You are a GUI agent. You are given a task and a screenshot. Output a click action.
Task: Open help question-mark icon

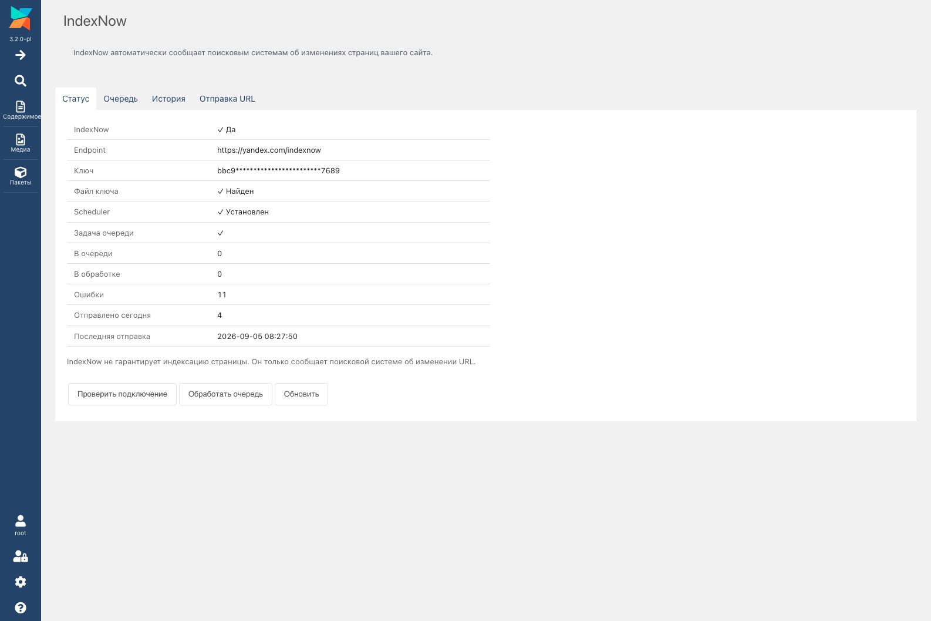[x=21, y=607]
